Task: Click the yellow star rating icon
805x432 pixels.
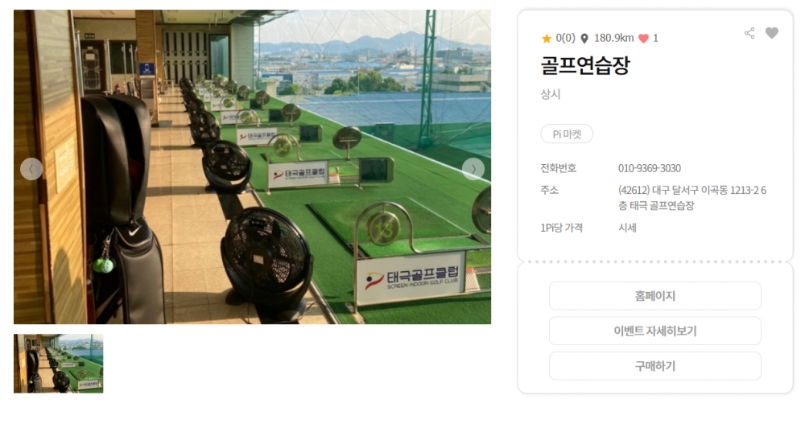Action: coord(547,39)
